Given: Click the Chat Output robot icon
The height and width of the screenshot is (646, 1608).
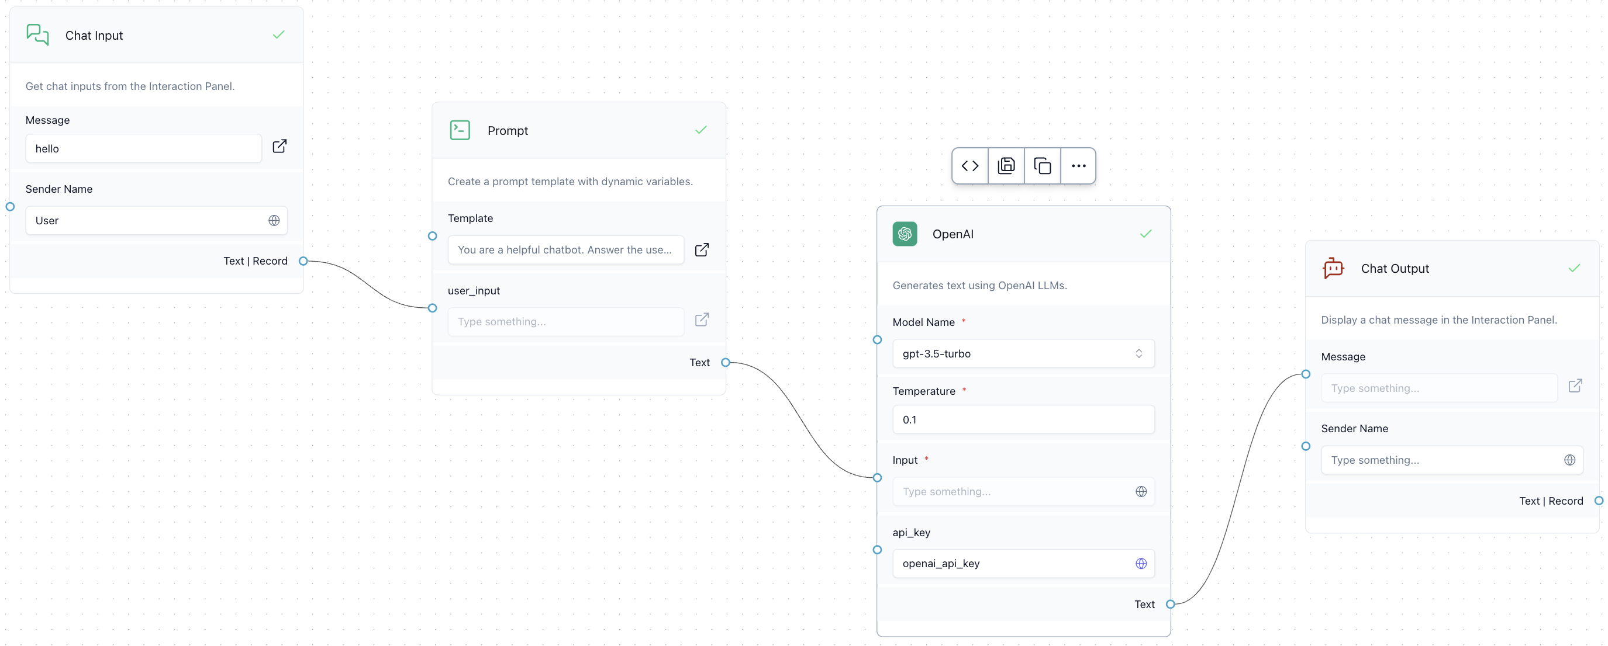Looking at the screenshot, I should coord(1333,268).
